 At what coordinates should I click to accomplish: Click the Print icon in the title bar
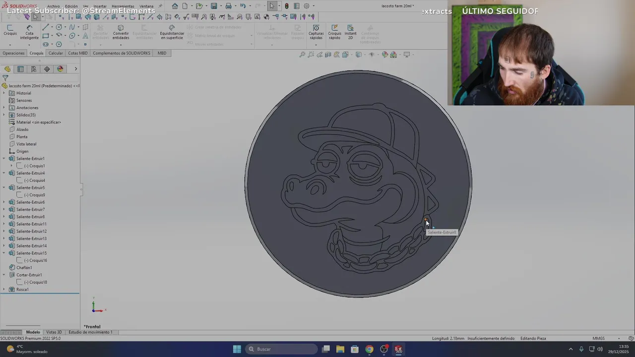coord(228,6)
